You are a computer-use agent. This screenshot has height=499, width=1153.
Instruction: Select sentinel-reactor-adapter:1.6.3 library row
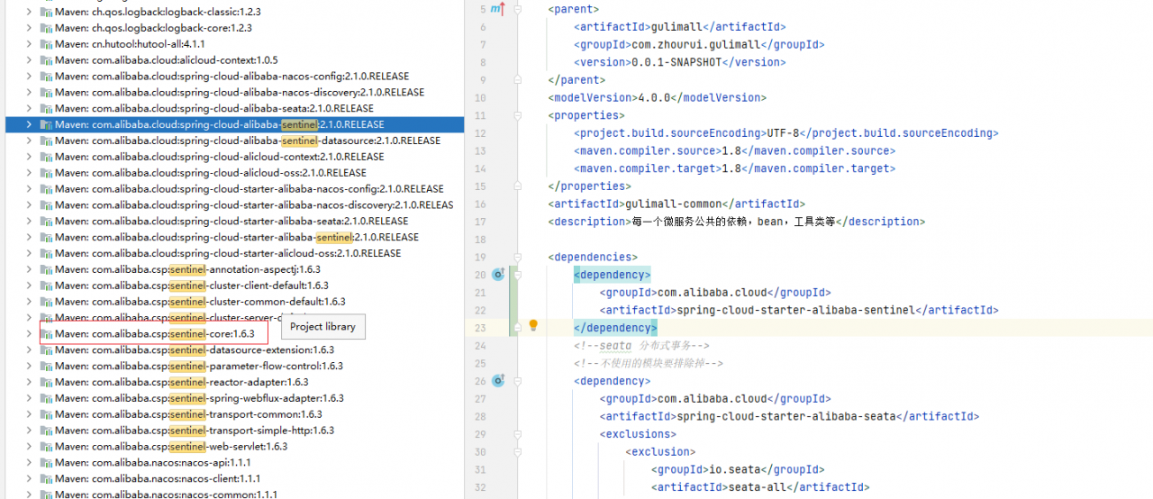(234, 382)
